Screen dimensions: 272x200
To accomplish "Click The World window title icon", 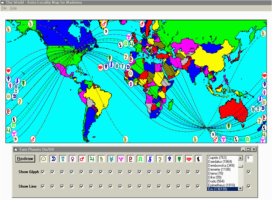I will pos(3,2).
